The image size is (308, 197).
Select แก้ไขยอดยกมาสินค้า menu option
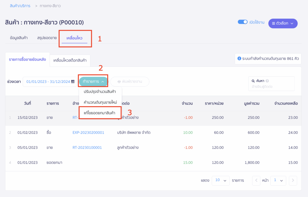coord(100,113)
